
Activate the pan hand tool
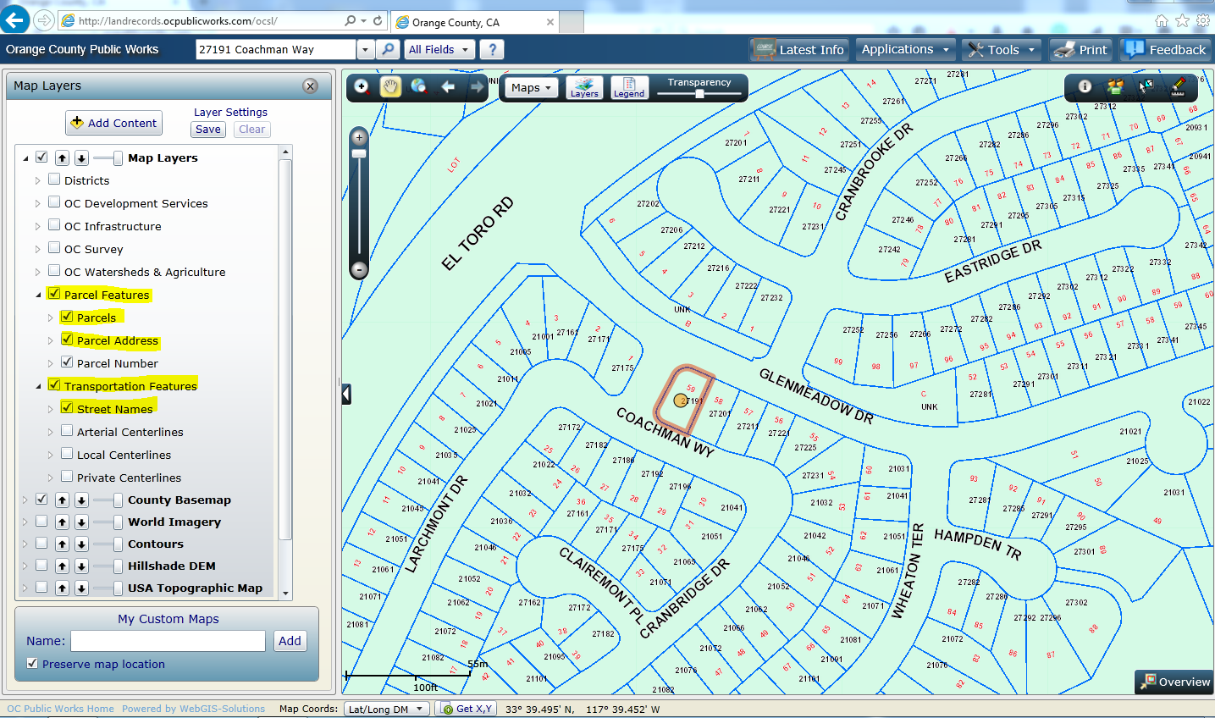coord(390,86)
